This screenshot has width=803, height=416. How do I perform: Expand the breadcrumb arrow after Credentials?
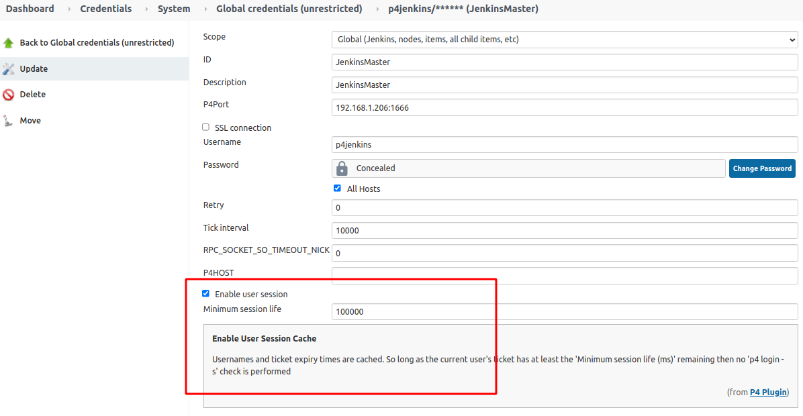(x=145, y=9)
